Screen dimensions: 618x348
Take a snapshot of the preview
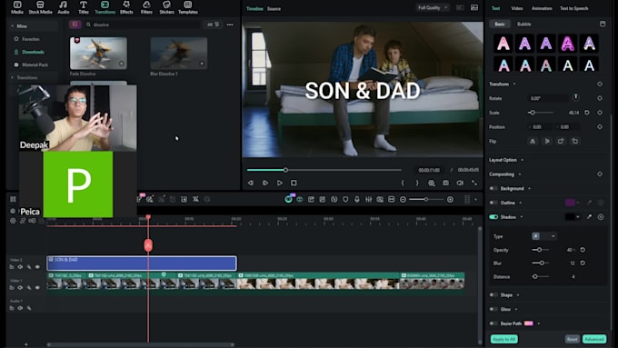pos(445,183)
